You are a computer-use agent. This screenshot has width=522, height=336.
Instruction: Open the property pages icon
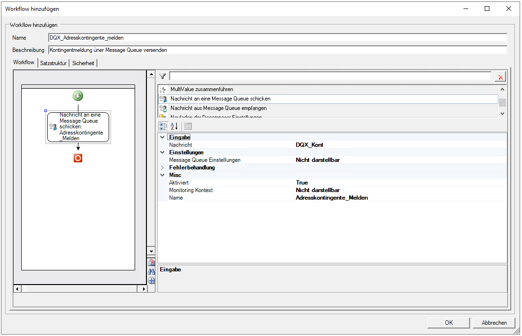[188, 126]
